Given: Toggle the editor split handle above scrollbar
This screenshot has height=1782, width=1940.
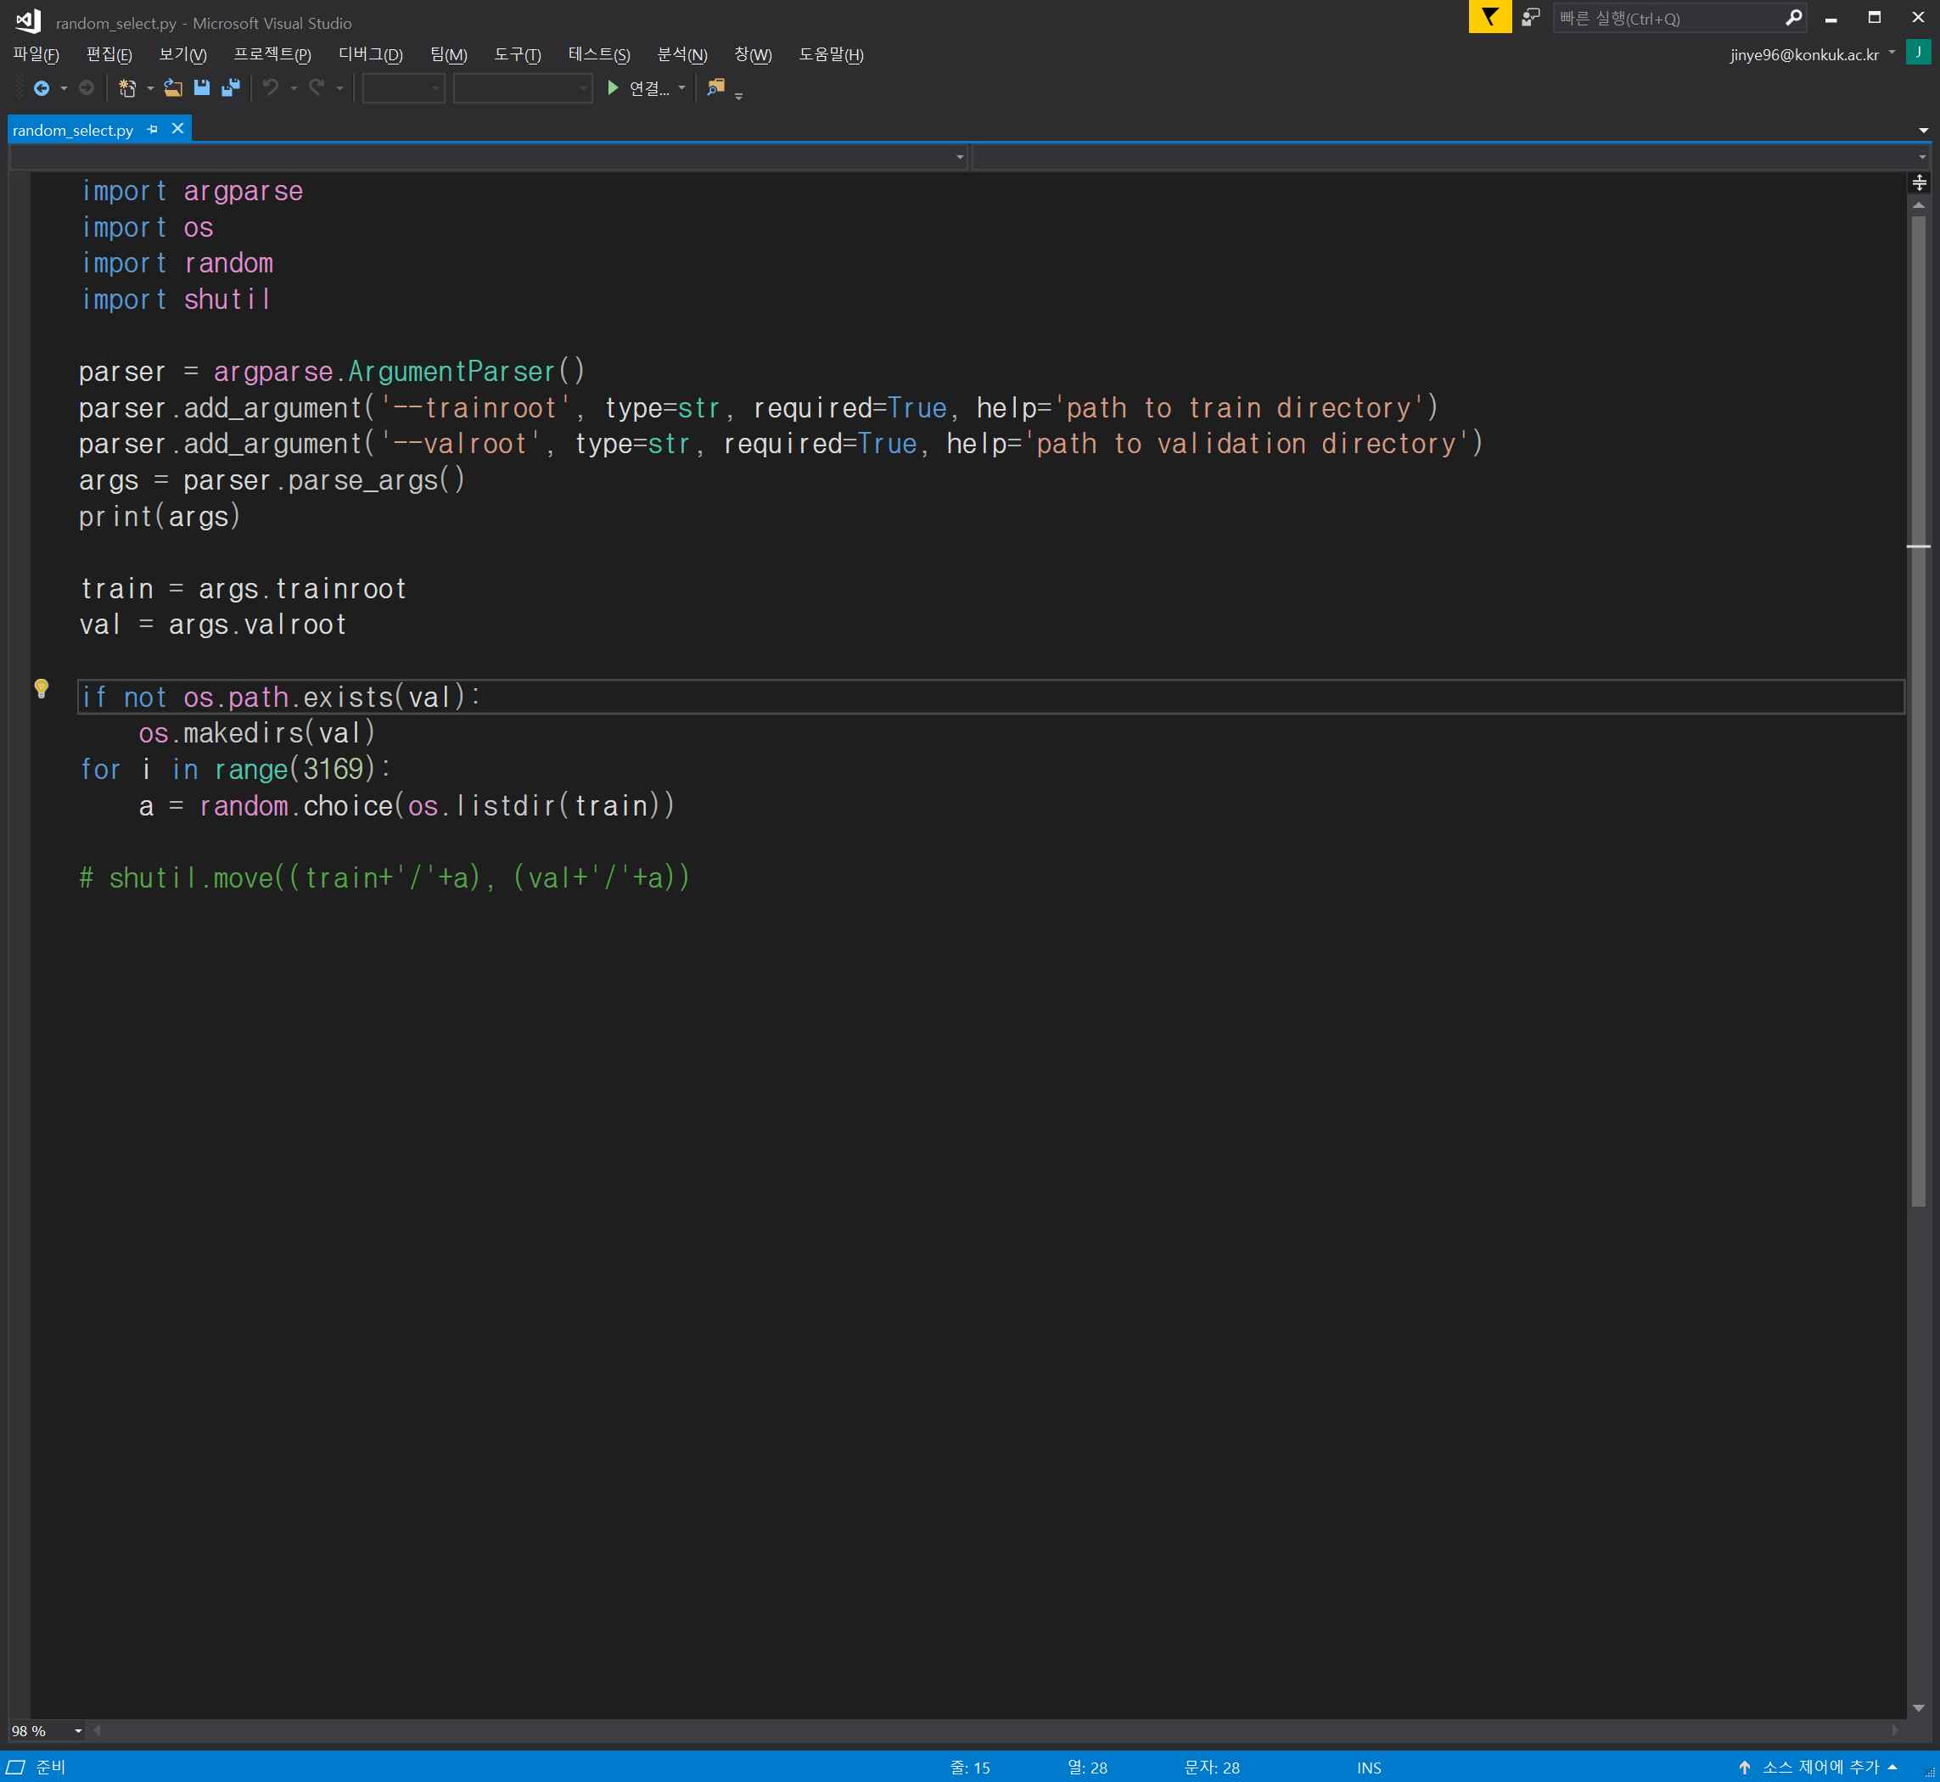Looking at the screenshot, I should click(1919, 182).
